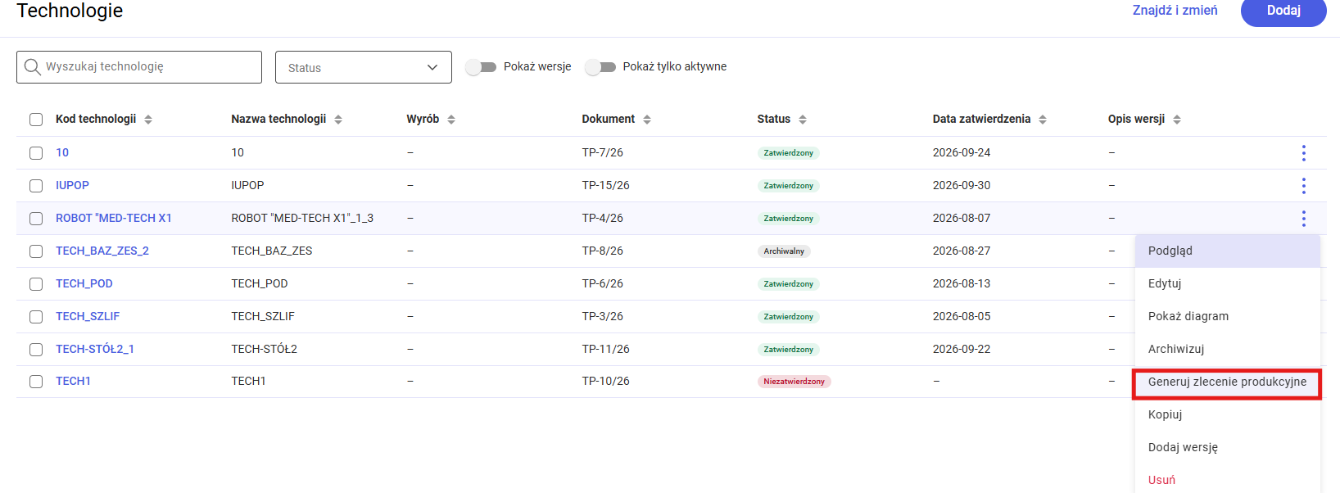
Task: Choose Podgląd from the context menu
Action: (x=1228, y=251)
